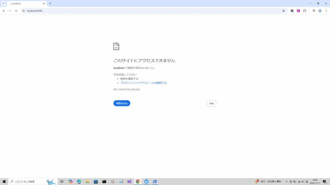Click the 詳細 details button
Image resolution: width=330 pixels, height=185 pixels.
(x=211, y=103)
